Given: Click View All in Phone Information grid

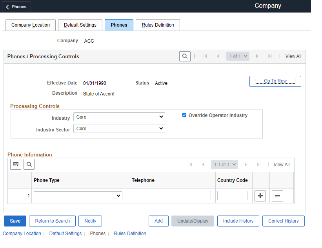Looking at the screenshot, I should tap(281, 165).
